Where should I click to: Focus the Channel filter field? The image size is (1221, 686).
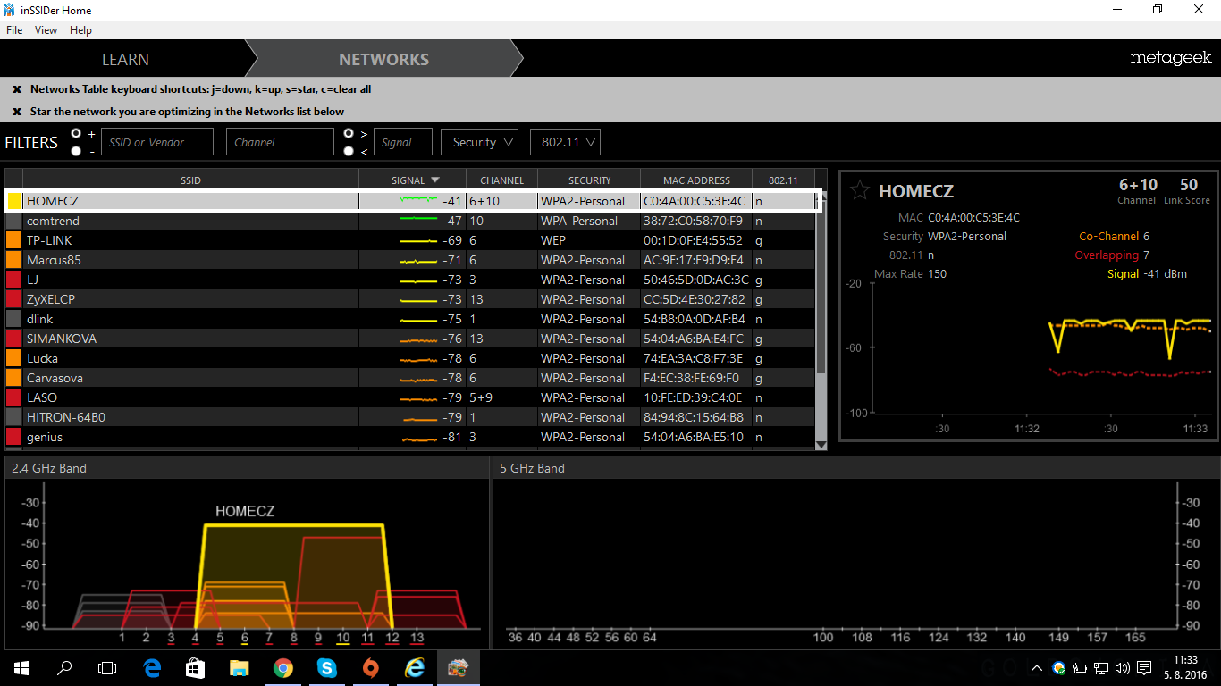280,142
